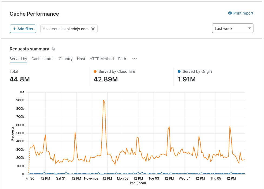Click the Add filter button
Screen dimensions: 264x189
click(x=23, y=29)
